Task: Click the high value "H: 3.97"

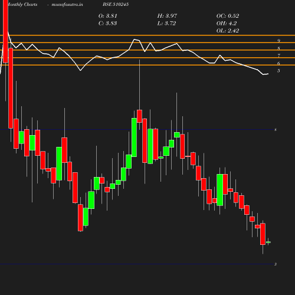Action: [167, 16]
